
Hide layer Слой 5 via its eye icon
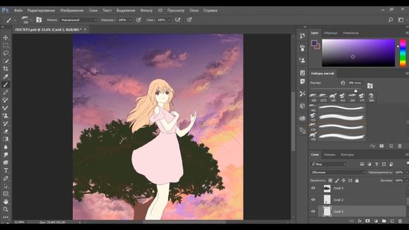pos(313,211)
